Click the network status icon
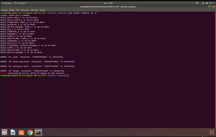 tap(203, 3)
